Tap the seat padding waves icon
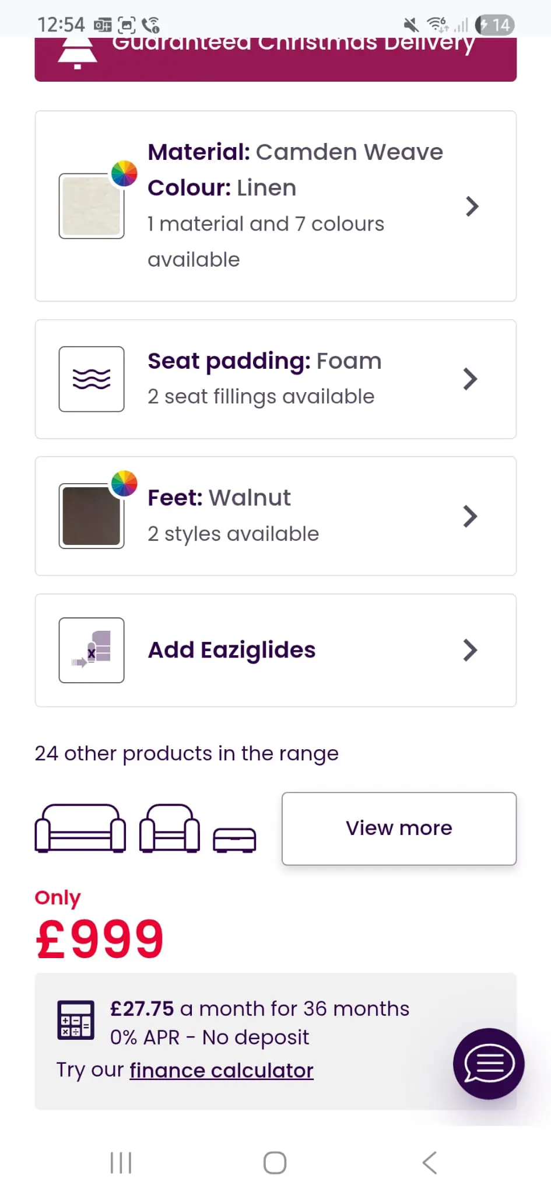The image size is (551, 1195). point(92,379)
